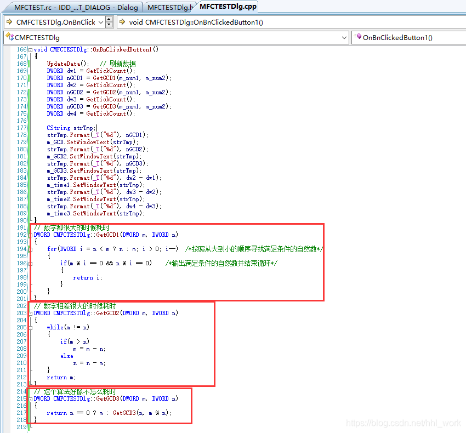The width and height of the screenshot is (466, 433).
Task: Click the '// 这个算法好像不怎么耗时' comment
Action: pyautogui.click(x=75, y=392)
